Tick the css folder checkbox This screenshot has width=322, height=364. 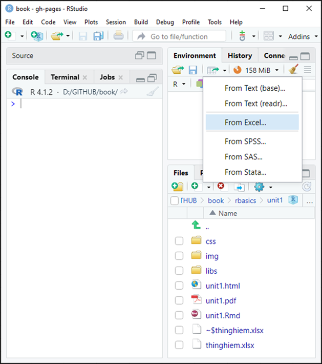(x=179, y=241)
